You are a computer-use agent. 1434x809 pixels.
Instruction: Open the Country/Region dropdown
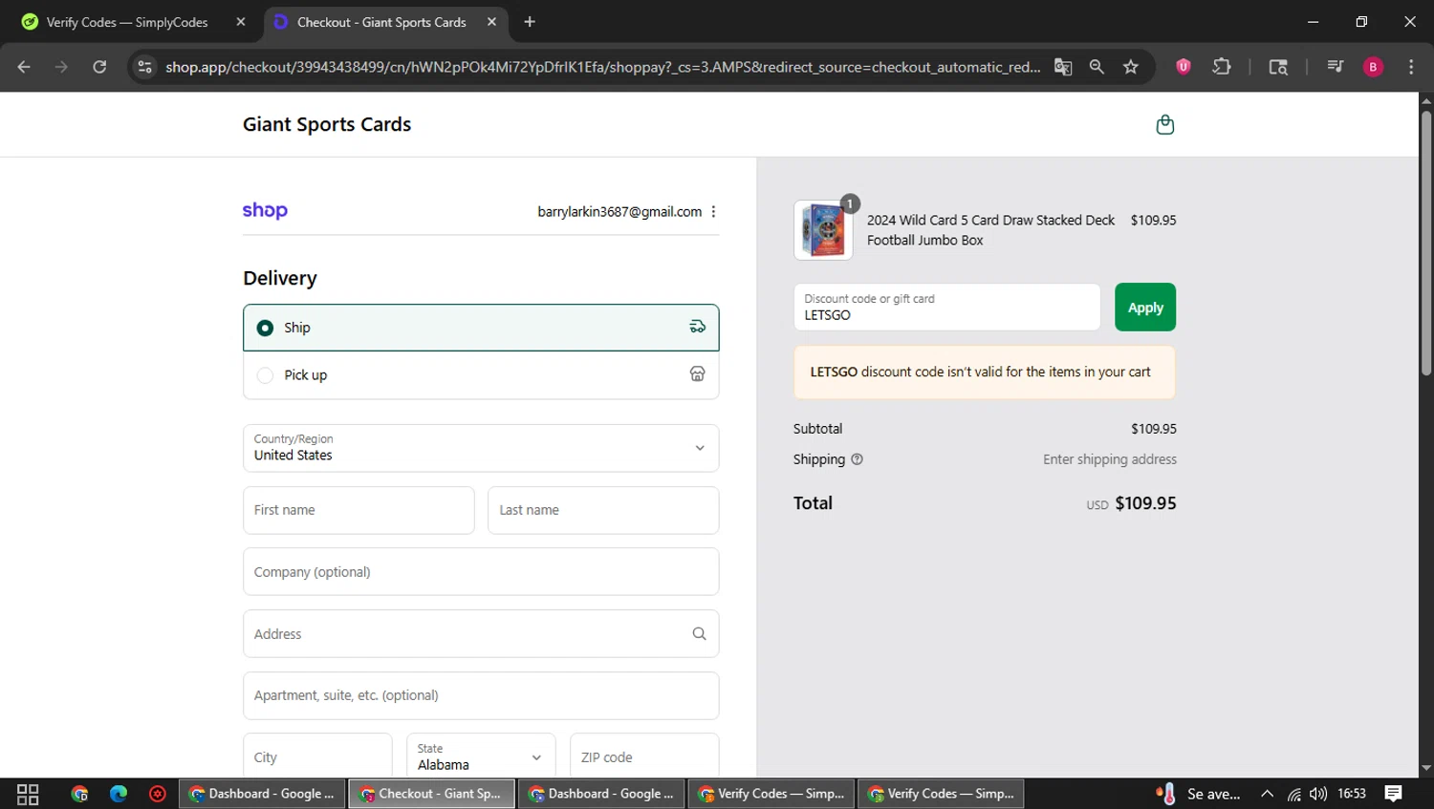(481, 448)
